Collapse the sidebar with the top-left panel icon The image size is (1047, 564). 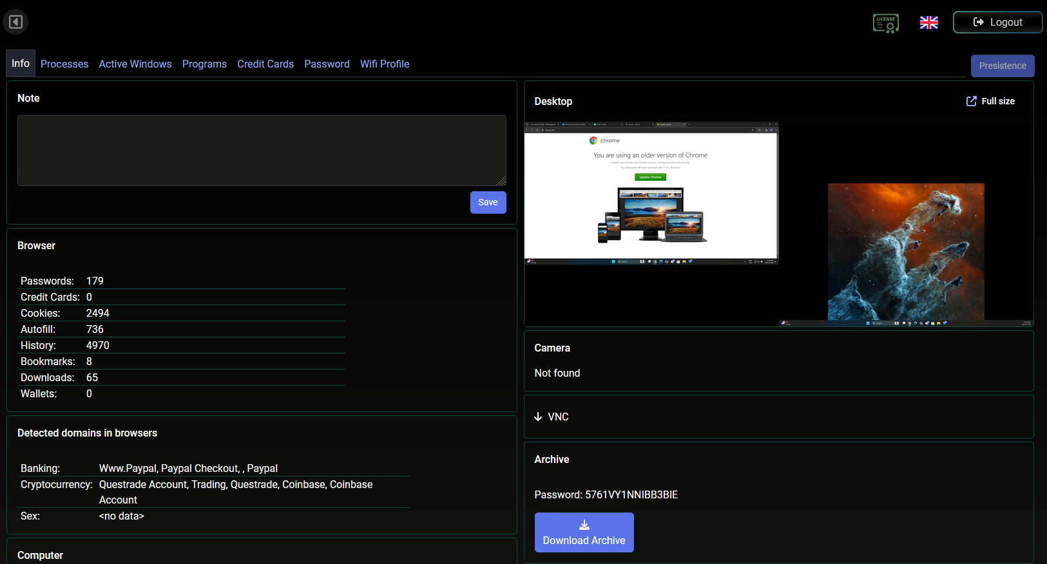point(15,22)
